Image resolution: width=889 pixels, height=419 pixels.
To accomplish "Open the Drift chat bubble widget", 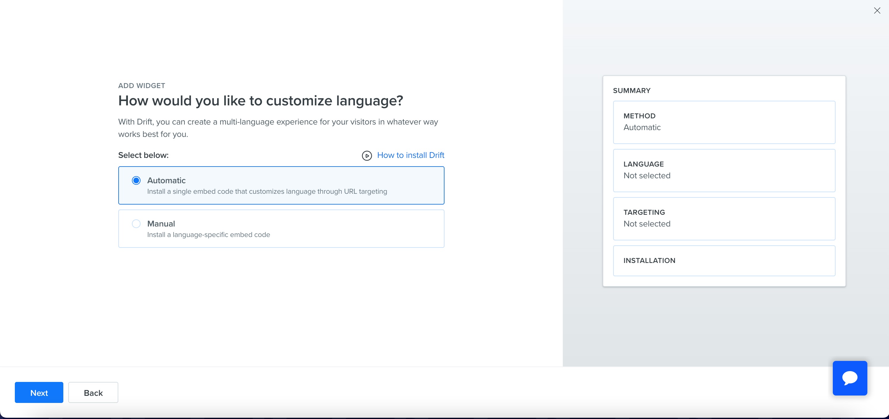I will coord(850,378).
